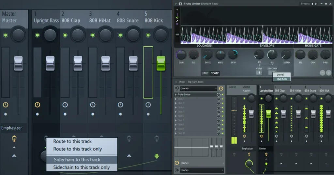Viewport: 334px width, 175px height.
Task: Click the CURVE value box
Action: tap(259, 73)
